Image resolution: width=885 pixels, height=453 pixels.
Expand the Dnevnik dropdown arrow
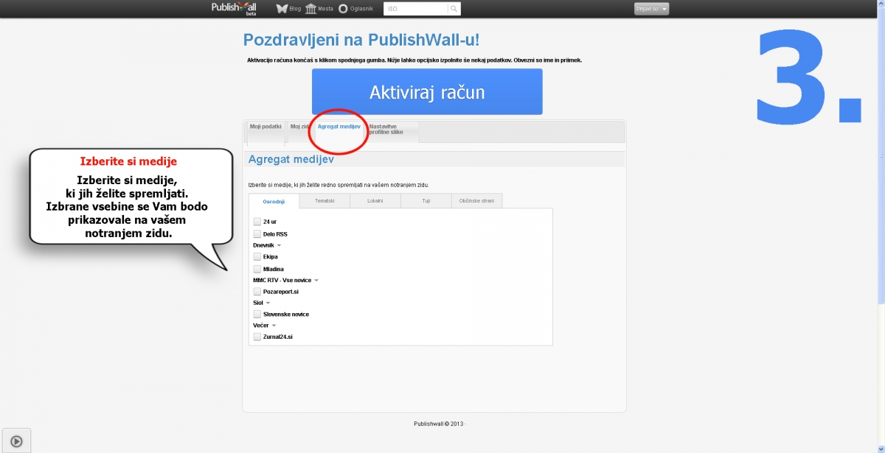pos(280,245)
